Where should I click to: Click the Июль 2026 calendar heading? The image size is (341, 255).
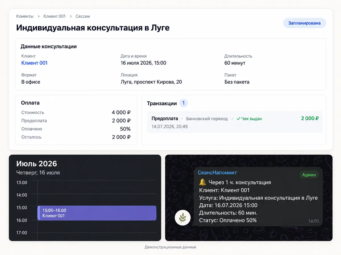click(37, 163)
